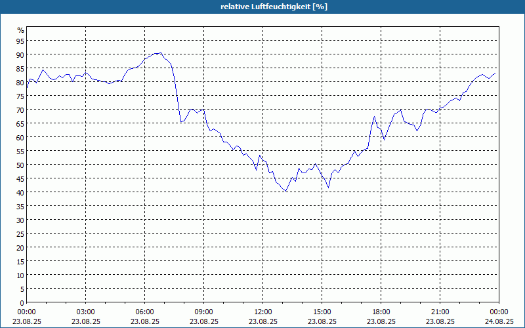The width and height of the screenshot is (525, 328).
Task: Click the '0' label at axis origin
Action: pos(22,303)
